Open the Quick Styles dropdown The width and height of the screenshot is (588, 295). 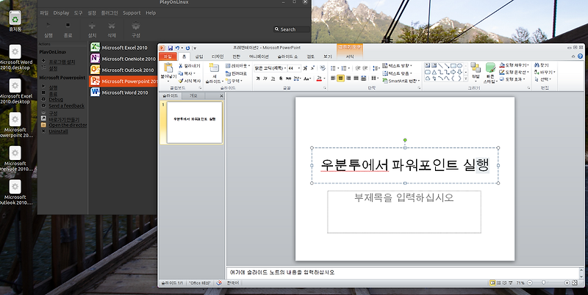[490, 73]
